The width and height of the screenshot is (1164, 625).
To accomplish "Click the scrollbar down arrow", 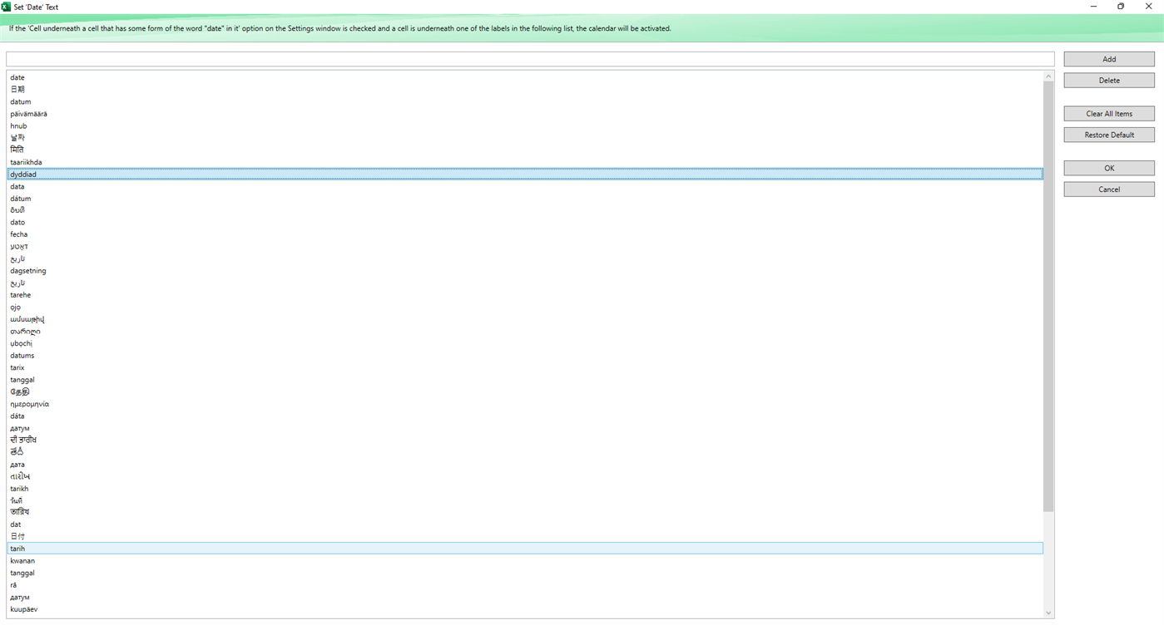I will coord(1048,613).
